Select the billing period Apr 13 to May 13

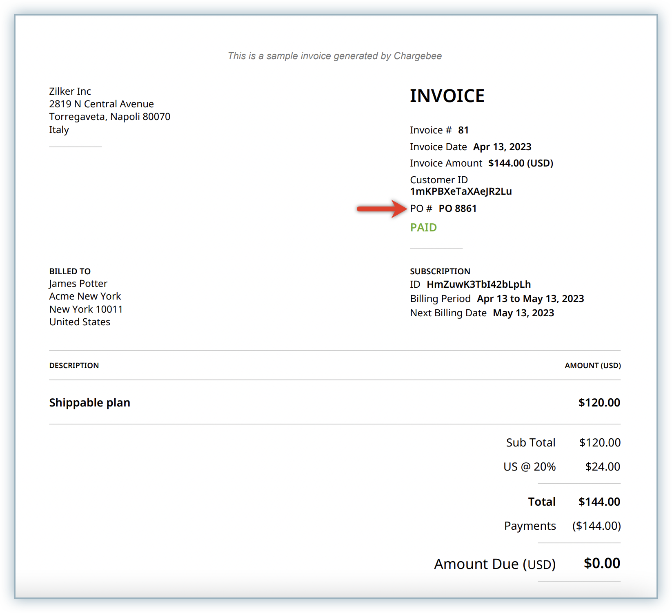point(530,299)
